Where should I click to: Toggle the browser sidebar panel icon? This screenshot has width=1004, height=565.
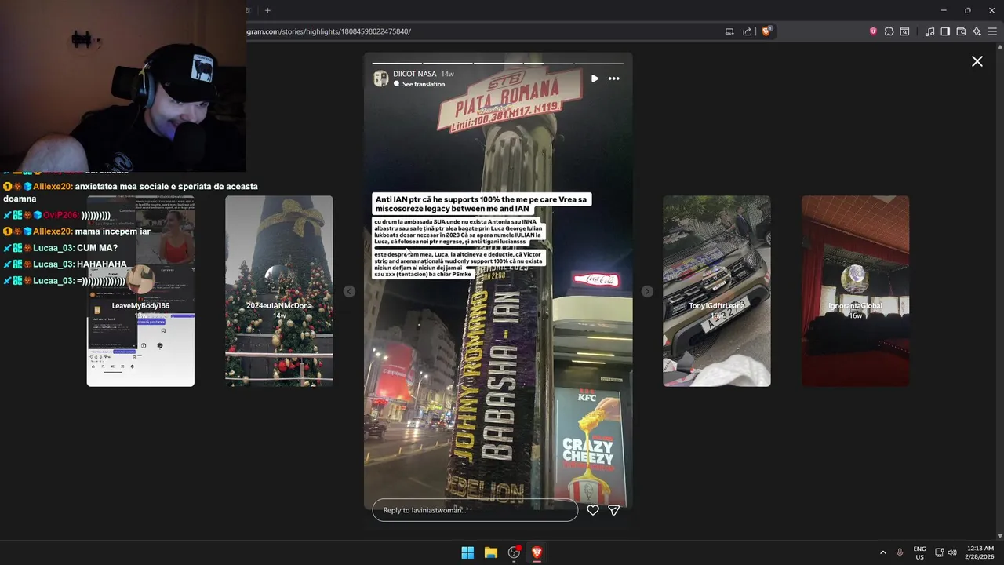(x=945, y=31)
